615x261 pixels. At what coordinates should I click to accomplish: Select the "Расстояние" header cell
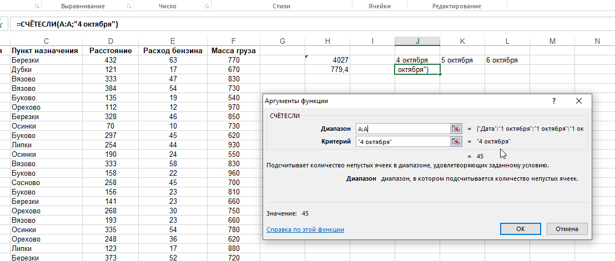110,51
